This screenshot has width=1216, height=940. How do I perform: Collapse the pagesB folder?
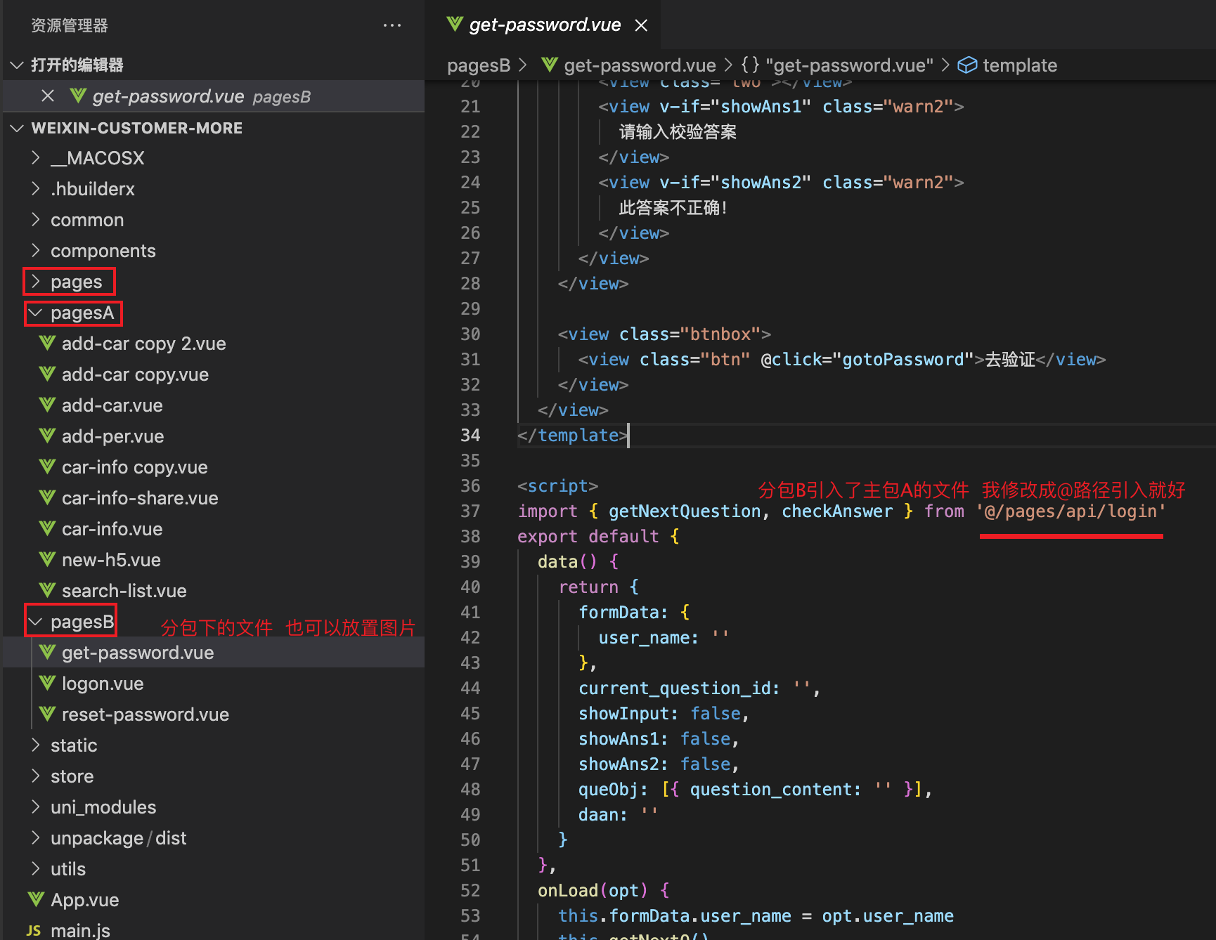(x=36, y=621)
